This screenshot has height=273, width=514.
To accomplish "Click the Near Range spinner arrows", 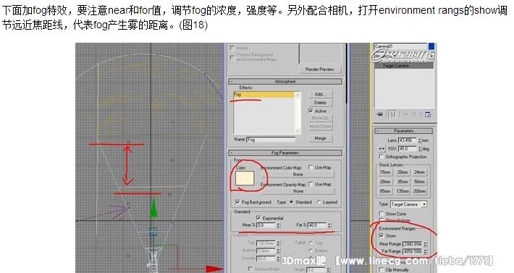I will pos(425,244).
